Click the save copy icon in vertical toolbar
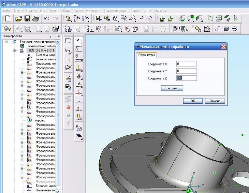The image size is (249, 193). click(x=68, y=87)
